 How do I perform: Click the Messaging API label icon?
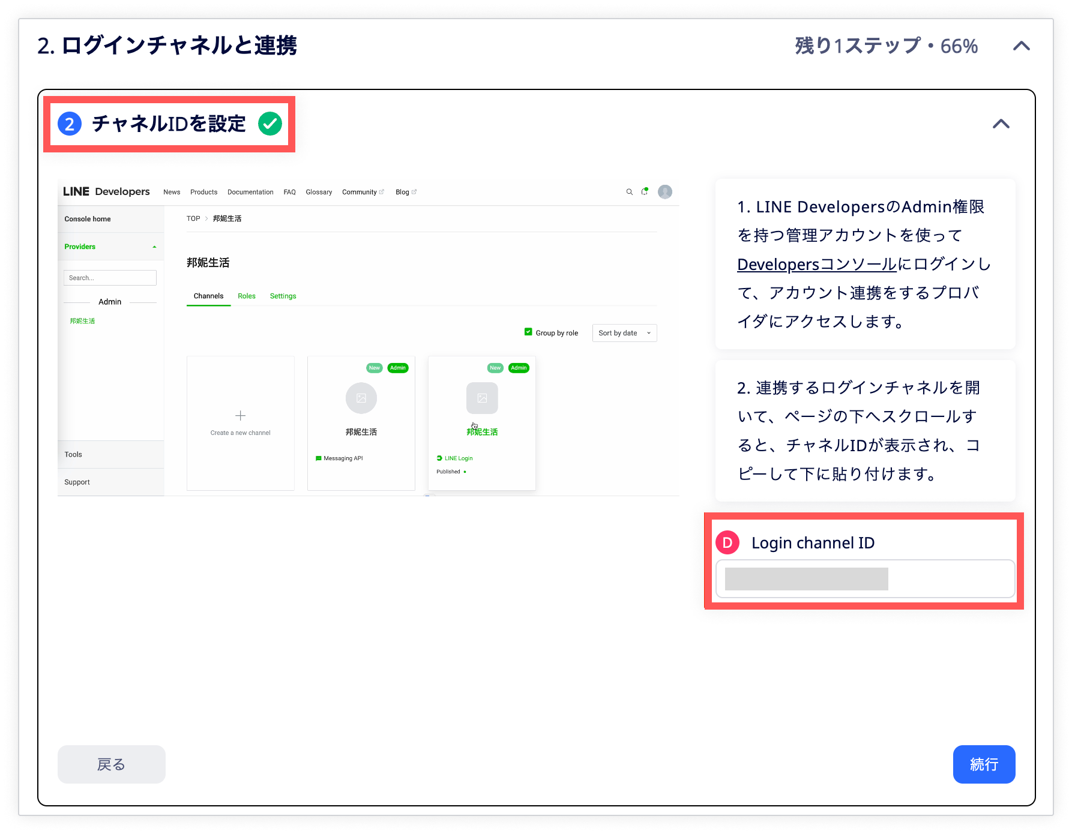pos(319,458)
